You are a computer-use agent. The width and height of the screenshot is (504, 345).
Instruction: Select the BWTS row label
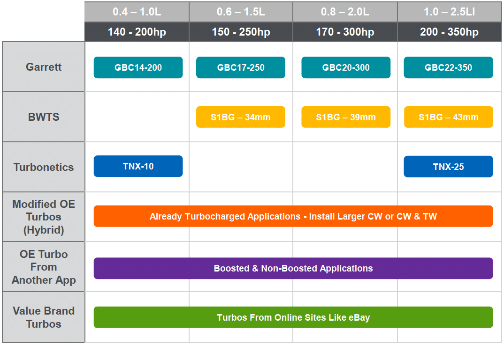44,117
